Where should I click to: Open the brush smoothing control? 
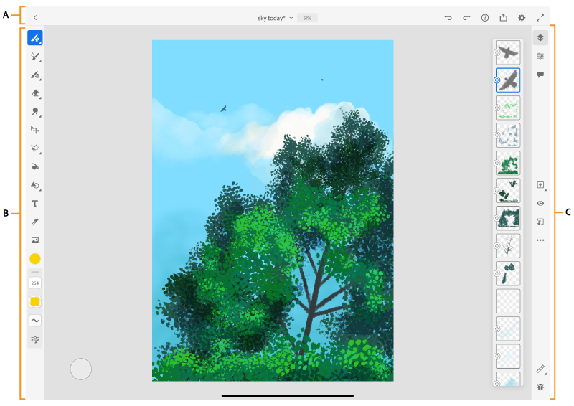(x=35, y=321)
